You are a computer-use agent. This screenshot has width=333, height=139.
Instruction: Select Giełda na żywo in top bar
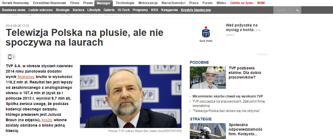coord(242,3)
